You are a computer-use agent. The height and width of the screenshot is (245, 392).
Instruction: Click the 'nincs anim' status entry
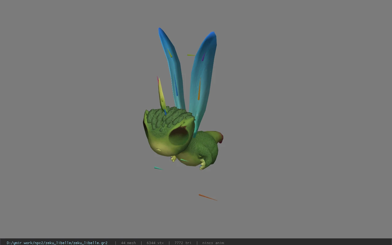coord(213,243)
